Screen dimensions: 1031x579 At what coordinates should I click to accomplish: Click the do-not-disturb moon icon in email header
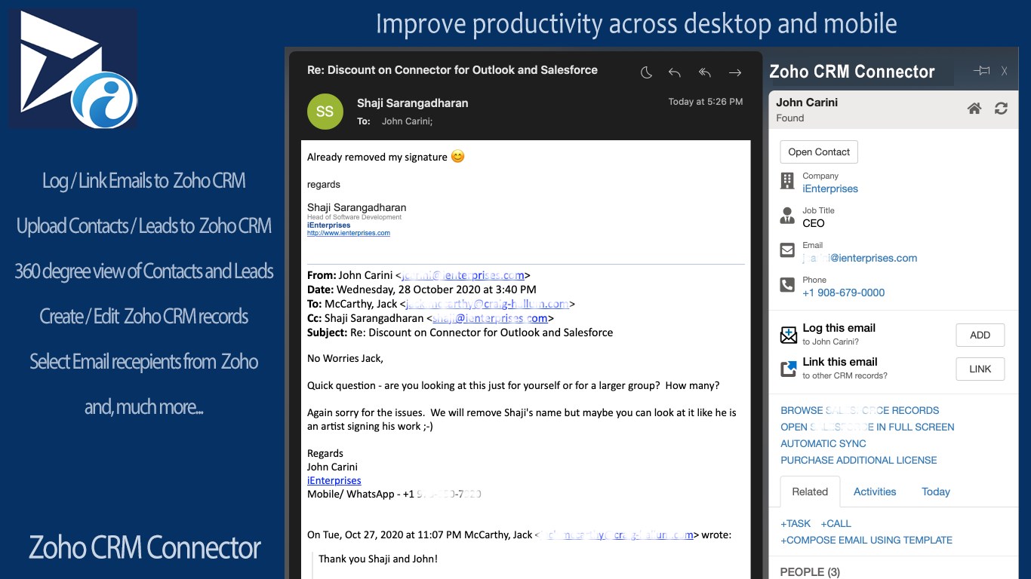pyautogui.click(x=646, y=73)
